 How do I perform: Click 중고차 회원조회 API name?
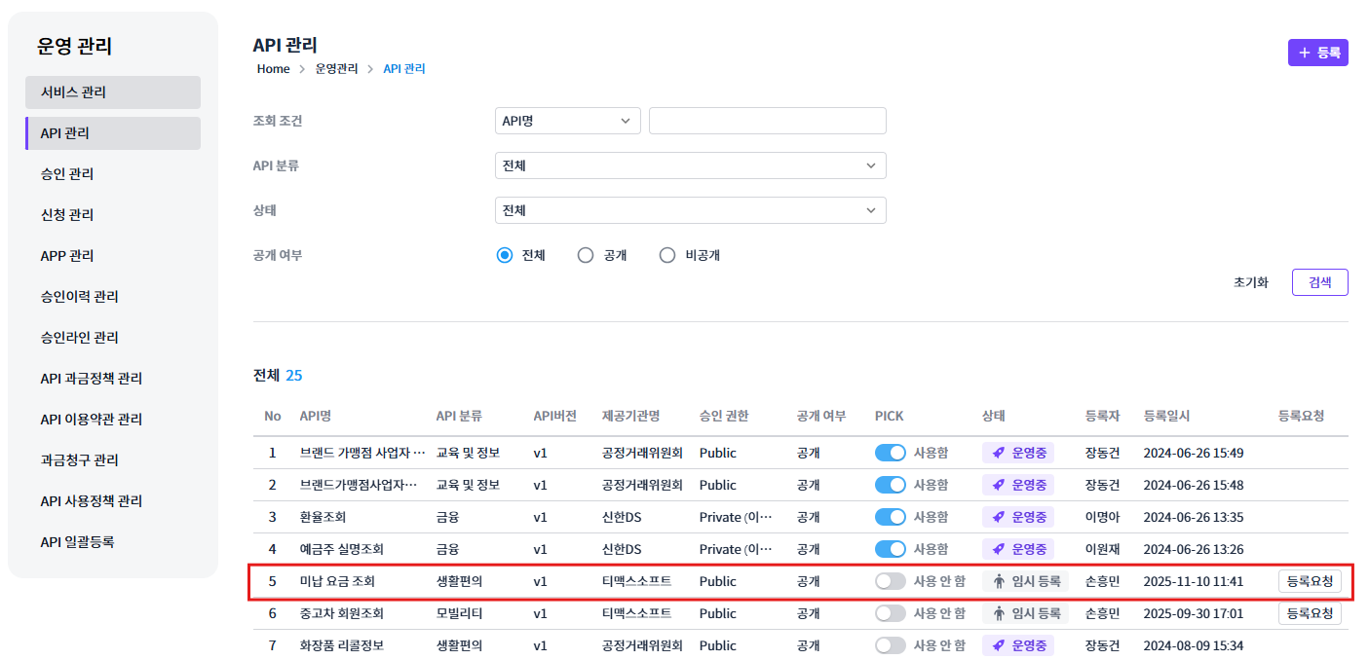coord(342,613)
